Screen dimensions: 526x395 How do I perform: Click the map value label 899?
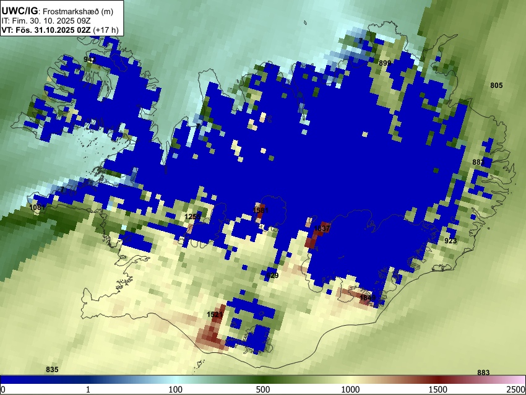click(385, 63)
